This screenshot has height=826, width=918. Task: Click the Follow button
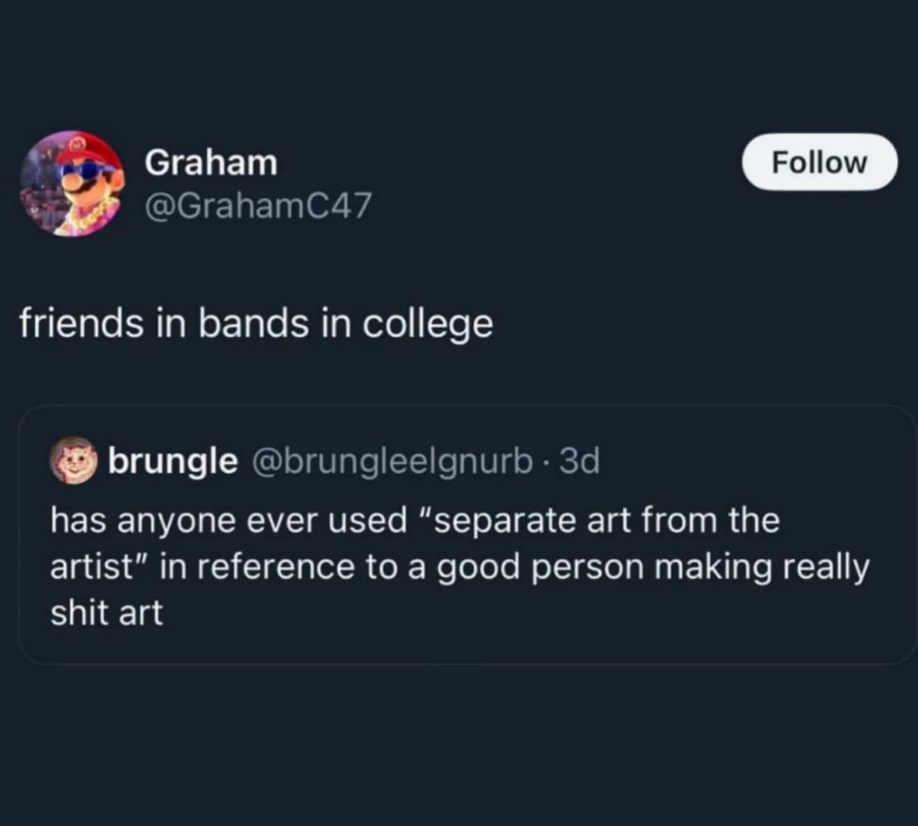point(819,162)
